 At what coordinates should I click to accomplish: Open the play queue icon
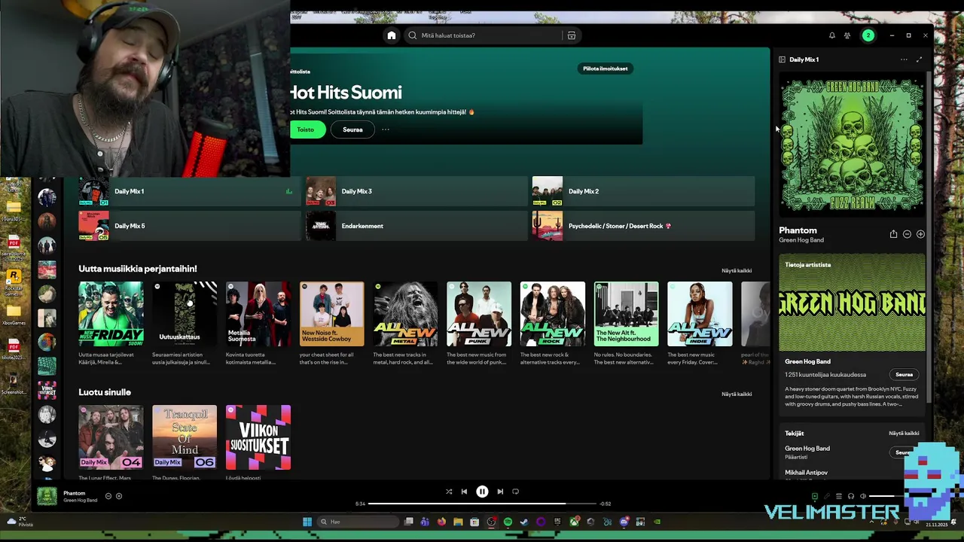839,496
